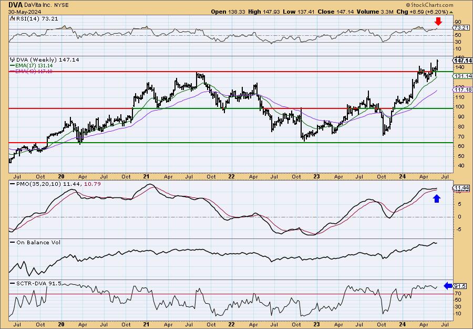Open the StockCharts.com copyright link
The width and height of the screenshot is (473, 329).
(429, 5)
